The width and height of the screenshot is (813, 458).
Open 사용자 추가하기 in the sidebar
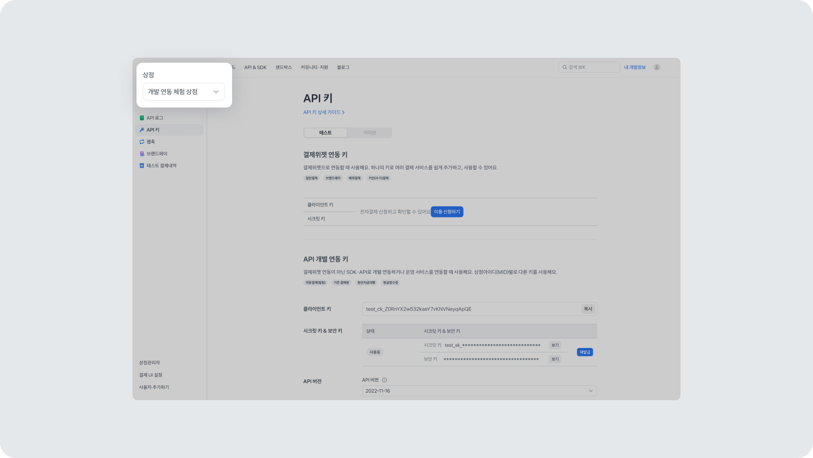[x=154, y=387]
